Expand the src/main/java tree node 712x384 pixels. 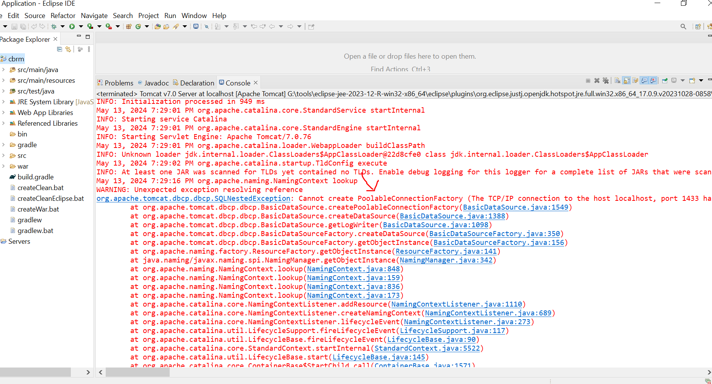(3, 70)
